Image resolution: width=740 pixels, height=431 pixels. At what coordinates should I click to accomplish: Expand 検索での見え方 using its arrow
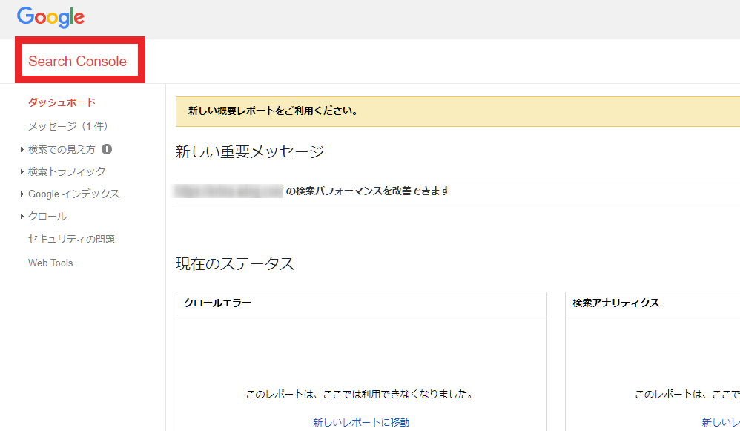pos(22,150)
